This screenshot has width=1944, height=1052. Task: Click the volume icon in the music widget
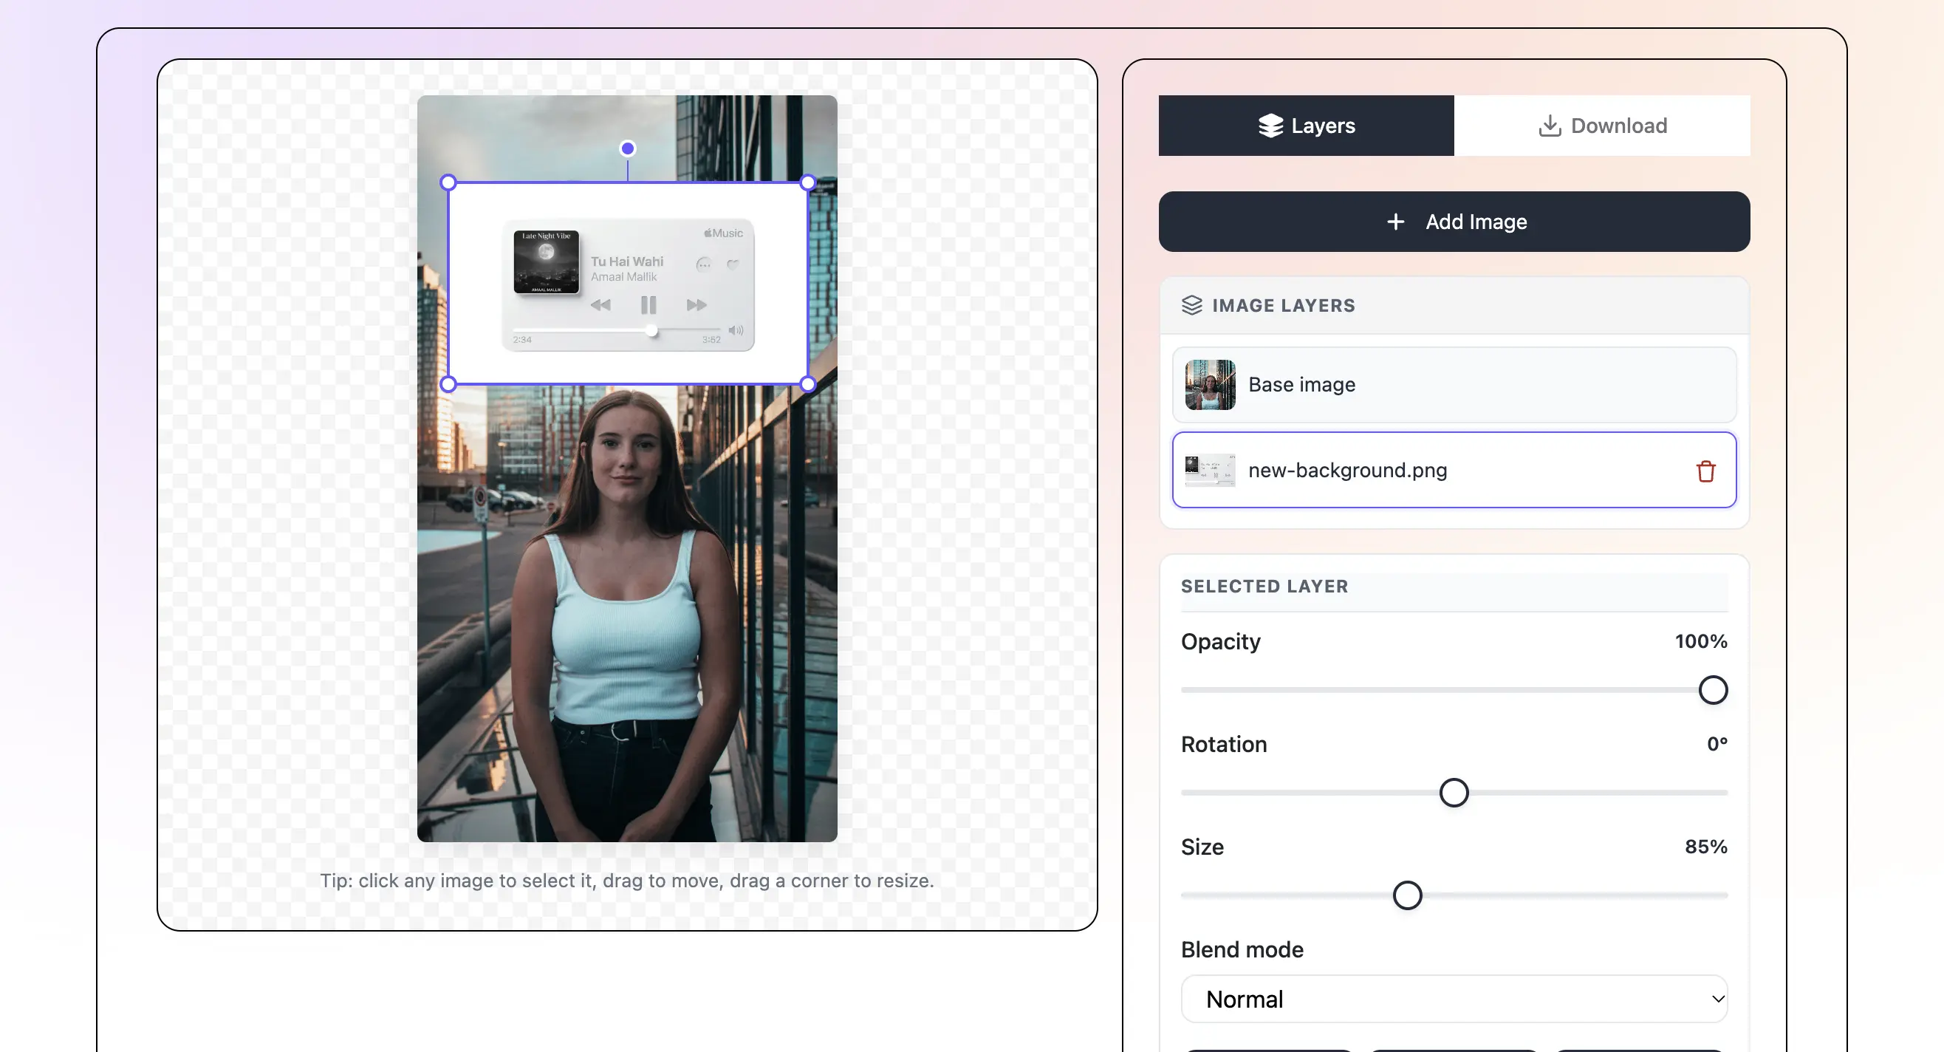point(736,330)
